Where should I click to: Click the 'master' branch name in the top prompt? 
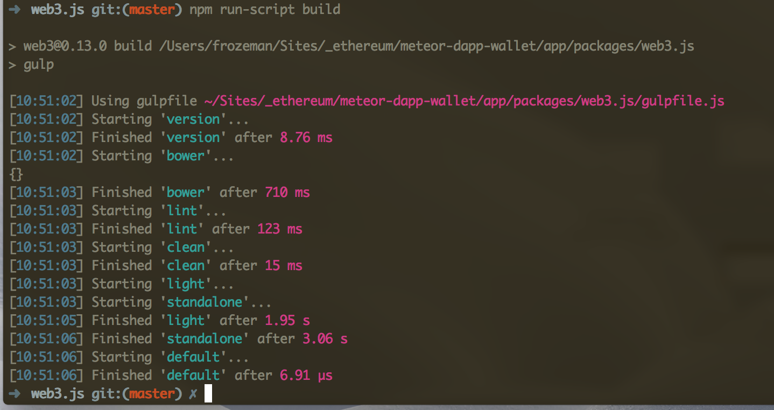coord(152,10)
